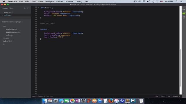Open Wi-Fi status menu
186x104 pixels.
(144, 1)
